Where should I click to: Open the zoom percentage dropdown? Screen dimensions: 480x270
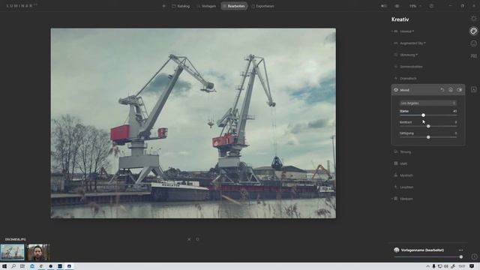tap(415, 6)
